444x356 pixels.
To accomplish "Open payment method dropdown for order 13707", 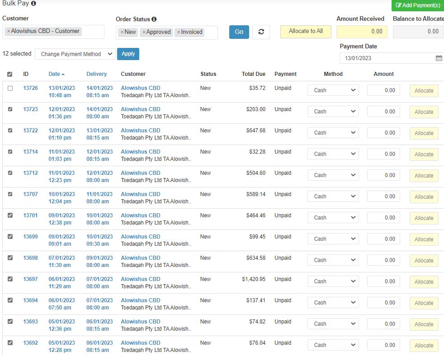I will click(333, 197).
